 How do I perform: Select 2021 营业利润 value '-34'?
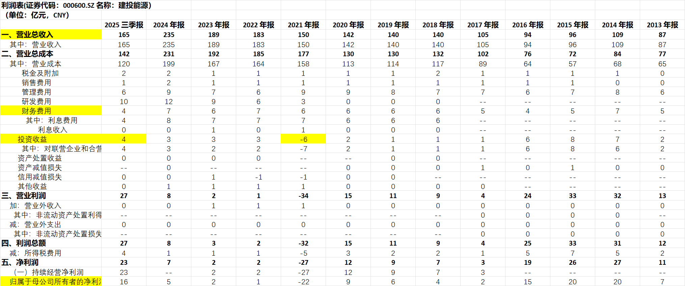click(x=303, y=196)
